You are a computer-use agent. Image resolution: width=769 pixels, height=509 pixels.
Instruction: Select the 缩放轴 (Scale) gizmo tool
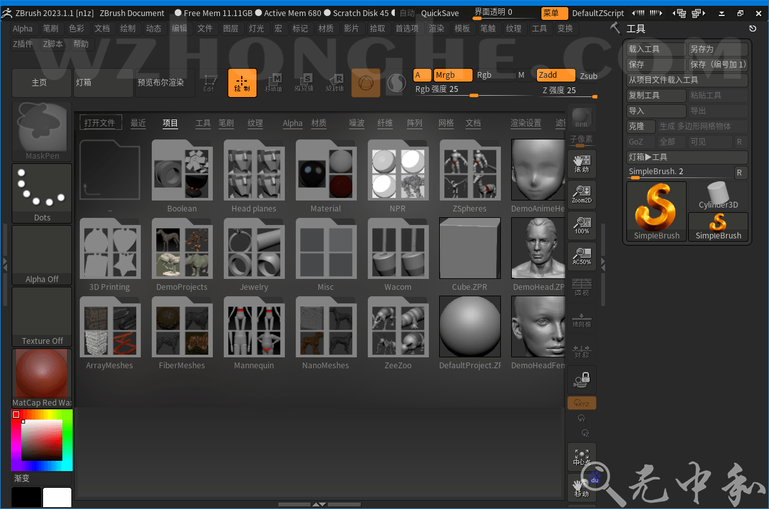coord(304,83)
